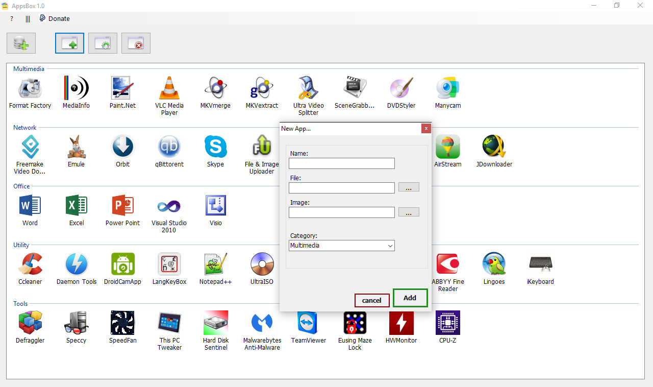Open SpeedFan icon

(122, 323)
